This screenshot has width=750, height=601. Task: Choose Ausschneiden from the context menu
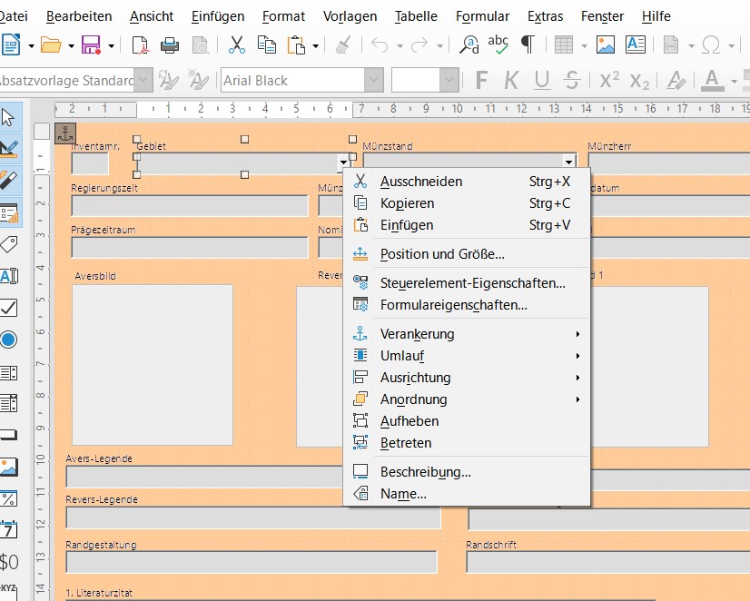467,182
